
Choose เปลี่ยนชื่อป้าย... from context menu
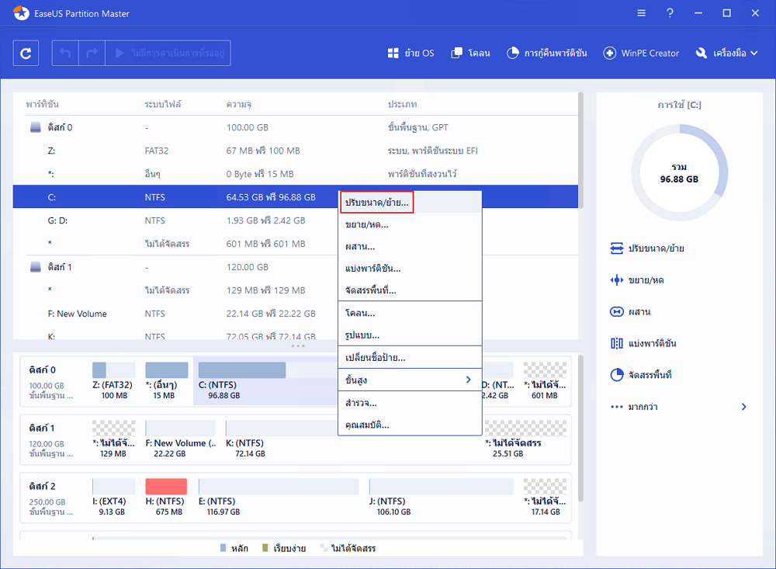tap(410, 358)
